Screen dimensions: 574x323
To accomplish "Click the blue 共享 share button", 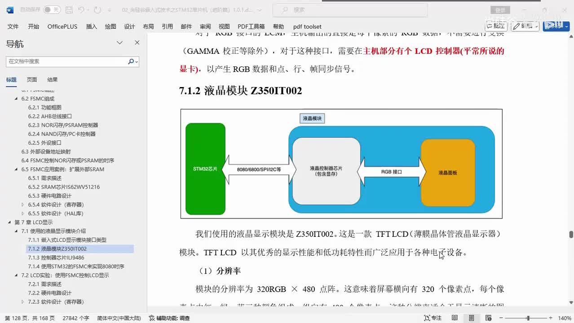I will [x=556, y=26].
